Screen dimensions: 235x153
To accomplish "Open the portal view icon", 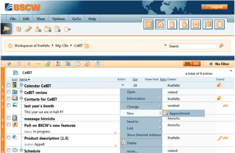I will coord(148,24).
